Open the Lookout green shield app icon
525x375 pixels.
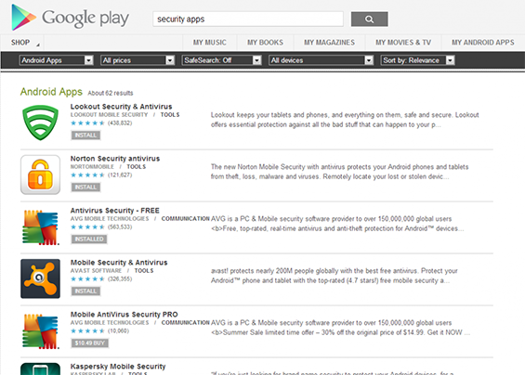pyautogui.click(x=41, y=123)
